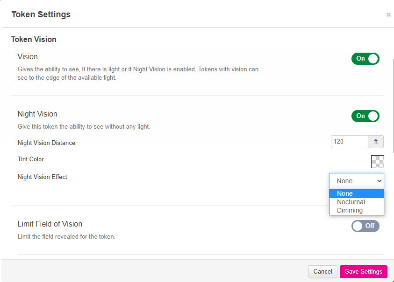Viewport: 394px width, 282px height.
Task: Disable Night Vision
Action: point(365,116)
